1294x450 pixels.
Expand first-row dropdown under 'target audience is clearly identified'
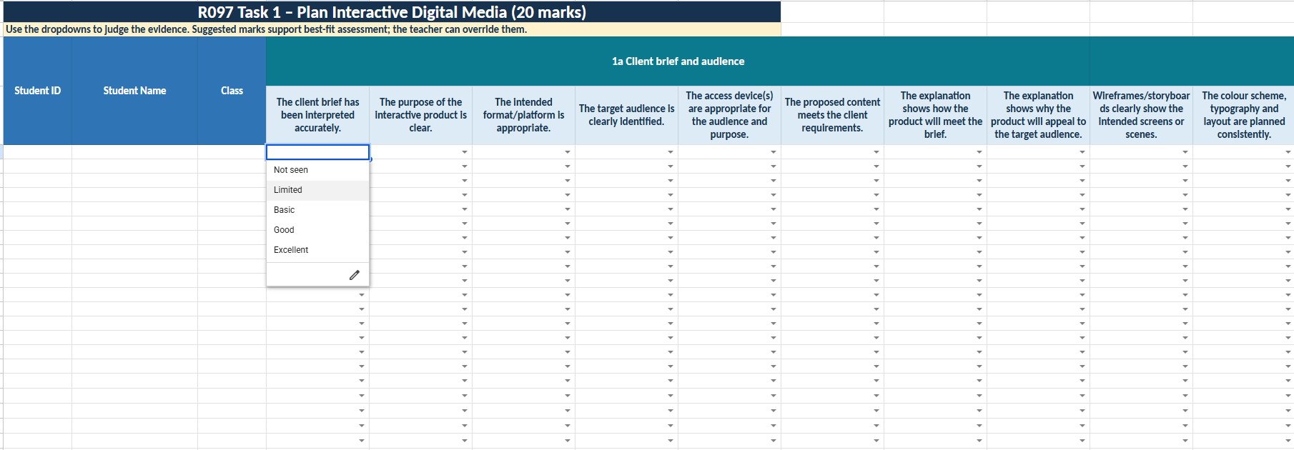(671, 152)
